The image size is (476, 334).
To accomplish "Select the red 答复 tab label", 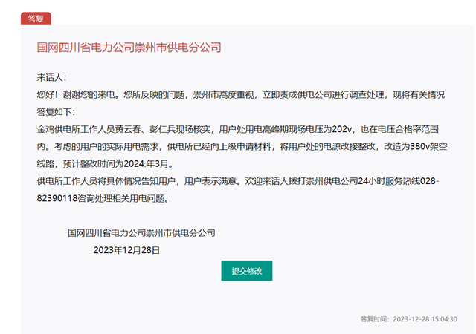I will tap(36, 19).
